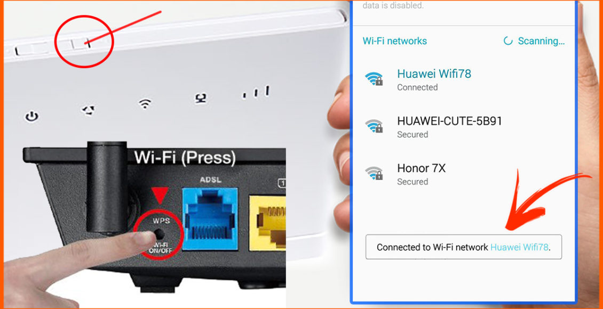Screen dimensions: 603x309
Task: Click the Scanning... text label
Action: pos(542,40)
